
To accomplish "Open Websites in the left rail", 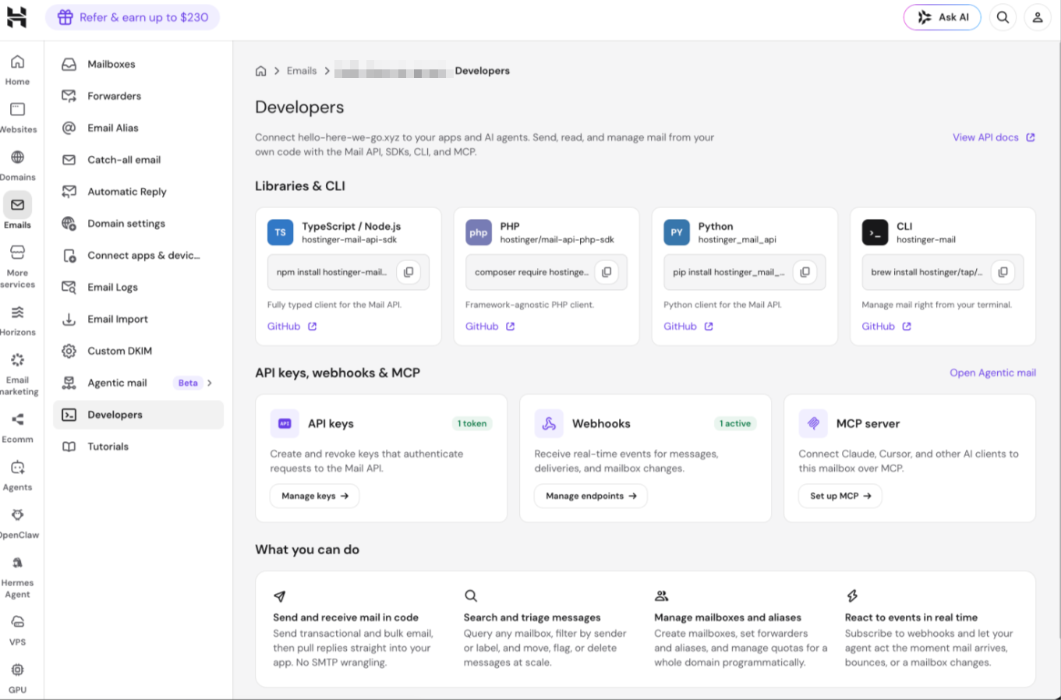I will pyautogui.click(x=17, y=118).
